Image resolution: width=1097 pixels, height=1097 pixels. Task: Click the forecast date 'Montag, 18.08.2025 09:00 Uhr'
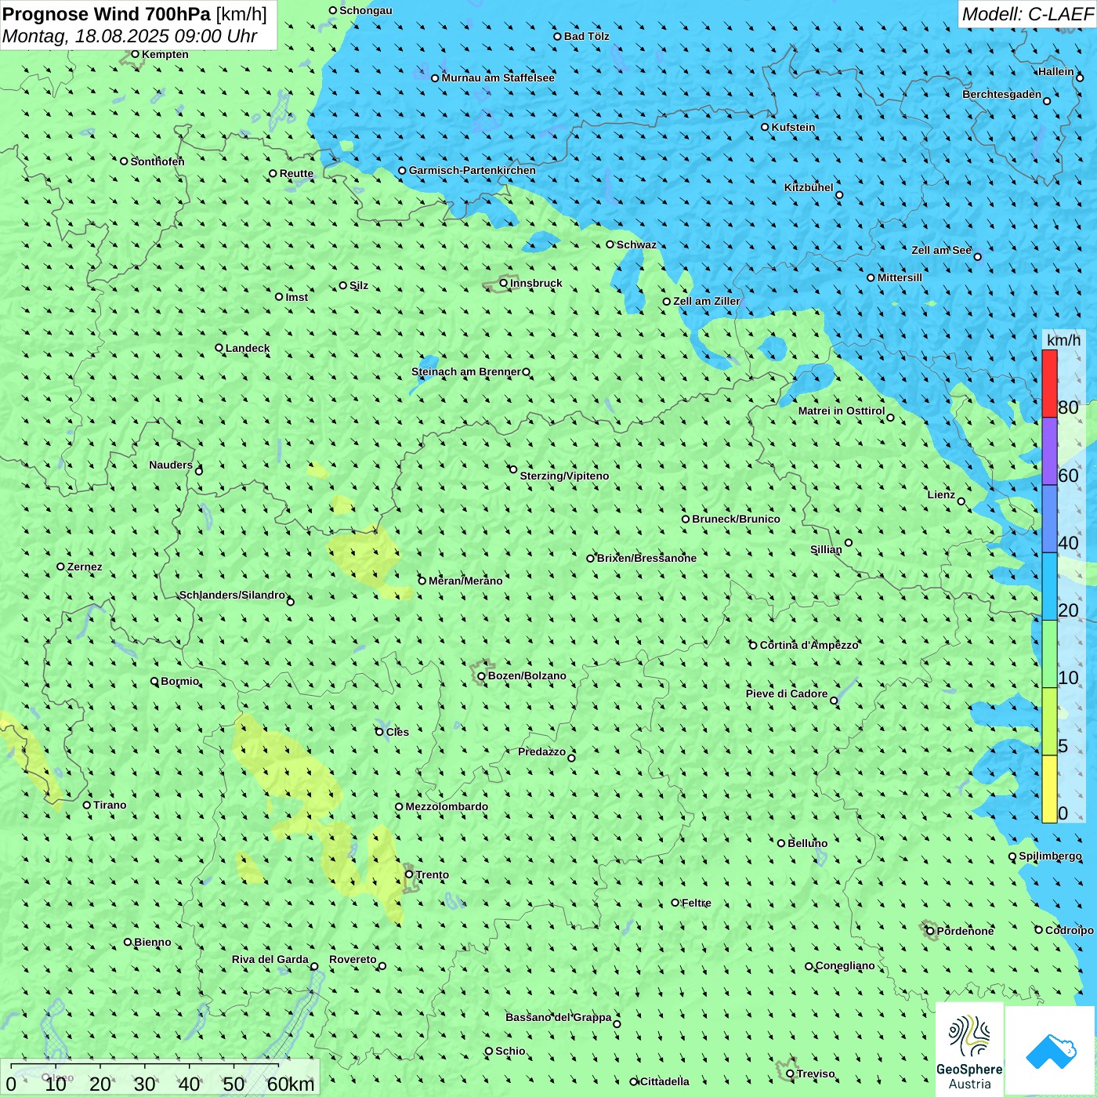130,36
